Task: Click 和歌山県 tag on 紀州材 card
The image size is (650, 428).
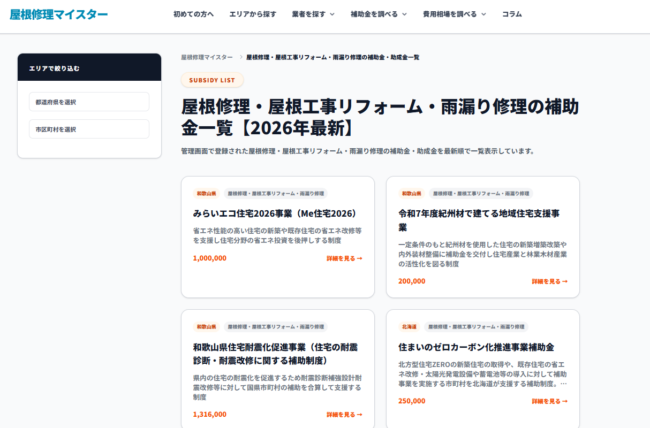Action: (x=412, y=194)
